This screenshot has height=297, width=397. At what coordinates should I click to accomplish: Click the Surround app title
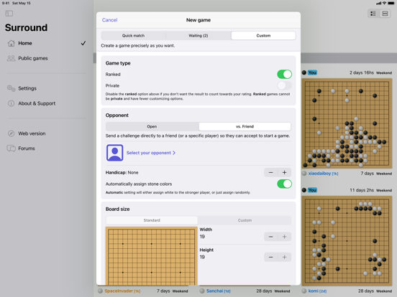26,27
